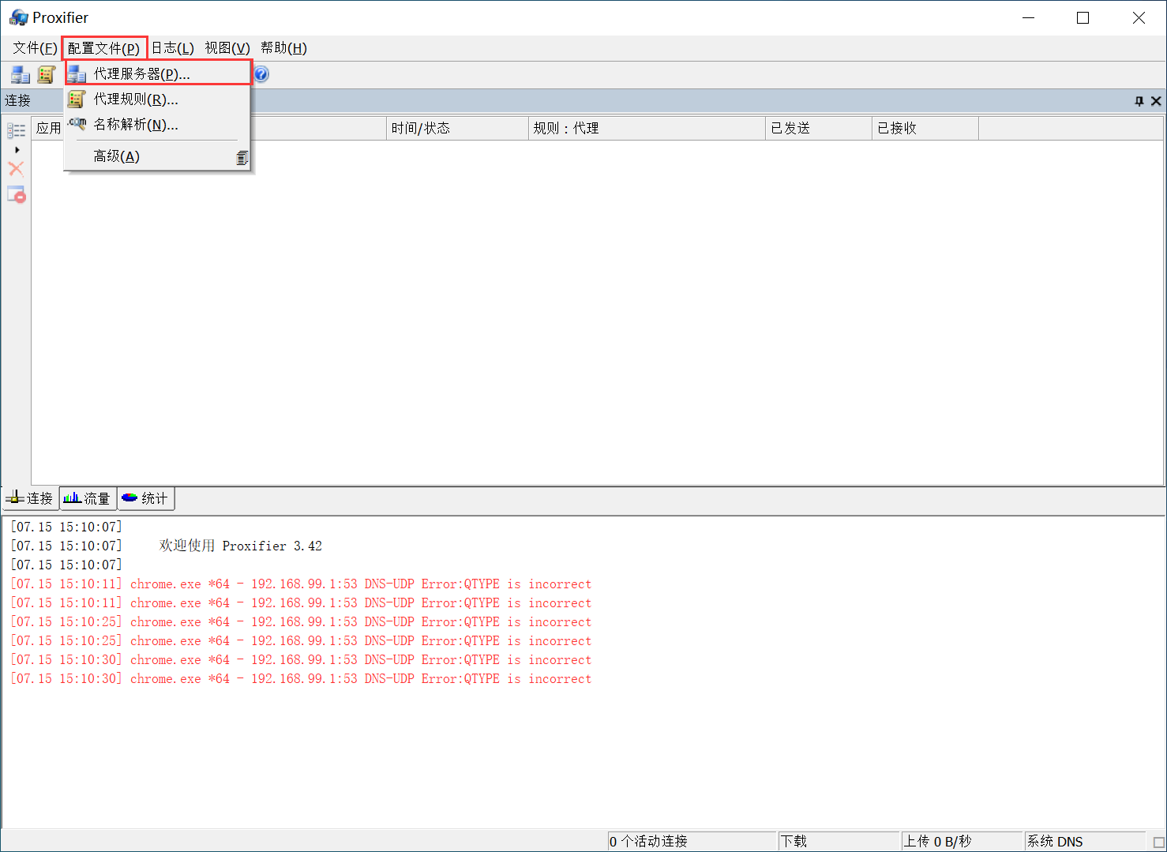Maximize the Proxifier window
Image resolution: width=1167 pixels, height=852 pixels.
[x=1083, y=17]
